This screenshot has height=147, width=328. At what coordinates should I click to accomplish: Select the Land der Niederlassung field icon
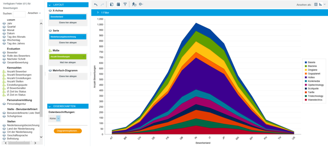click(4, 129)
